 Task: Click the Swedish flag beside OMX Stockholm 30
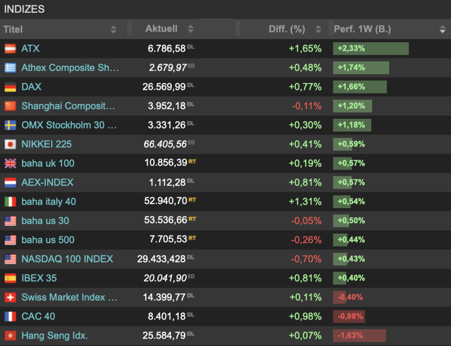coord(11,125)
